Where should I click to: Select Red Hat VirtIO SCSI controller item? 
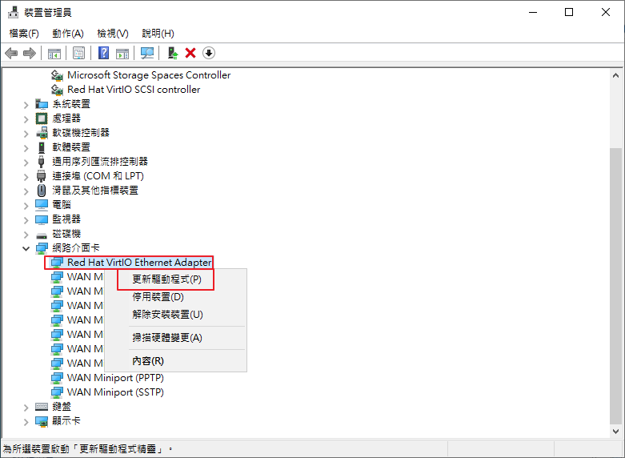coord(133,90)
